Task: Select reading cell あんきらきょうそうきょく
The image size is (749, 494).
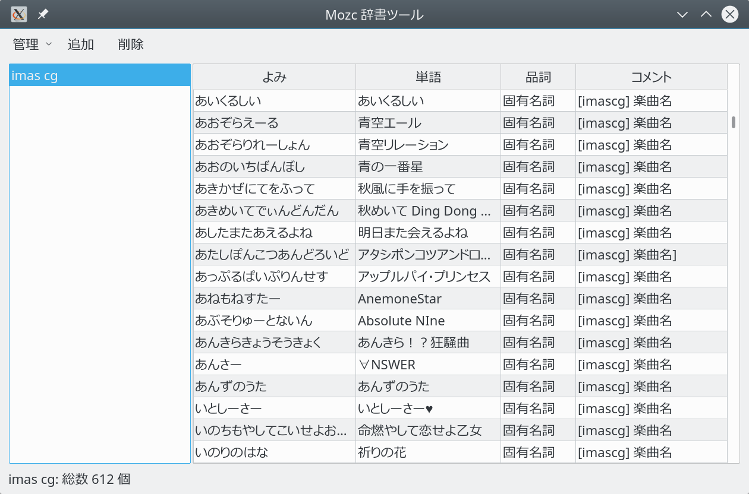Action: point(275,343)
